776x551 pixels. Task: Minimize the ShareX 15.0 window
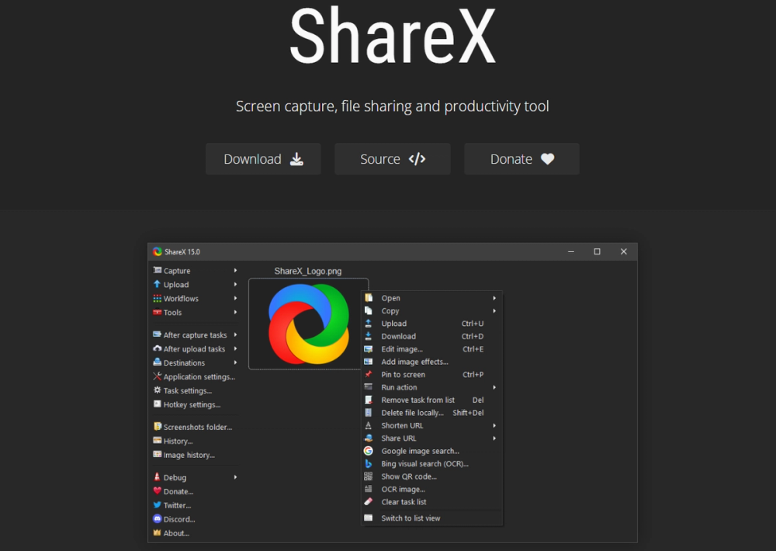[x=571, y=251]
